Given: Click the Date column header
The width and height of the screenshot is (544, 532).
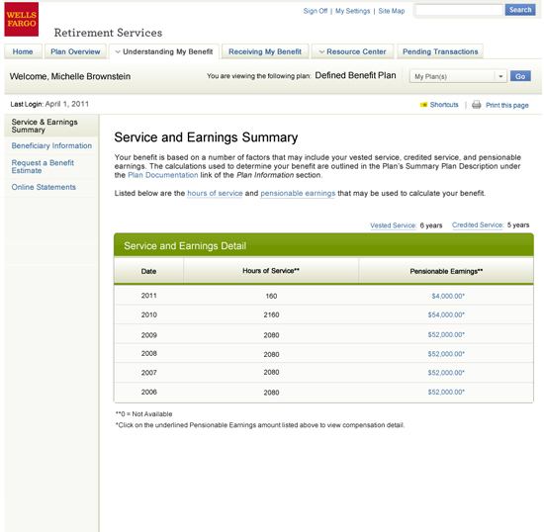Looking at the screenshot, I should [148, 271].
